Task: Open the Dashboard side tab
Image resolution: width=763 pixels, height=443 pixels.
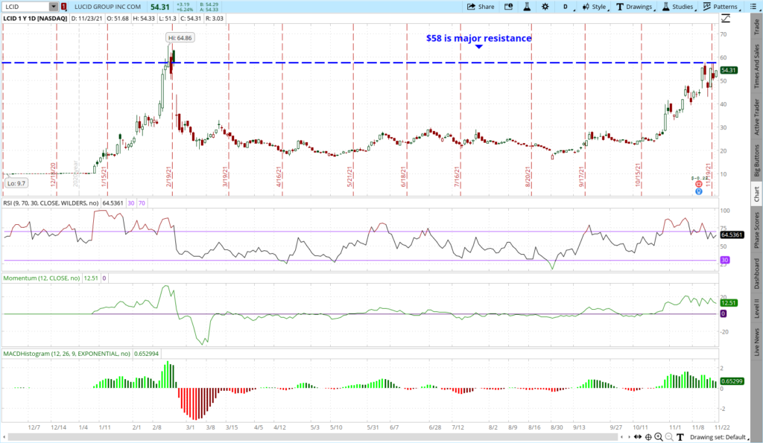Action: coord(757,273)
